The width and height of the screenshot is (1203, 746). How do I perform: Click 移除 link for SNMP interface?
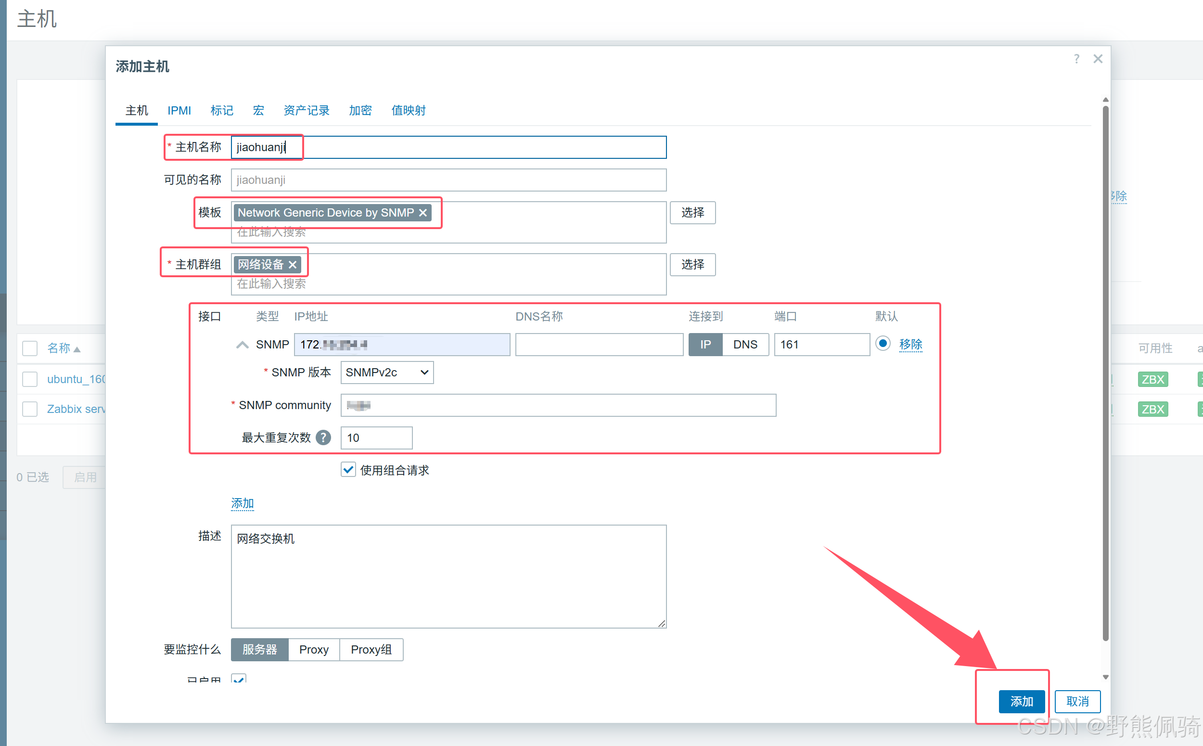[x=910, y=344]
